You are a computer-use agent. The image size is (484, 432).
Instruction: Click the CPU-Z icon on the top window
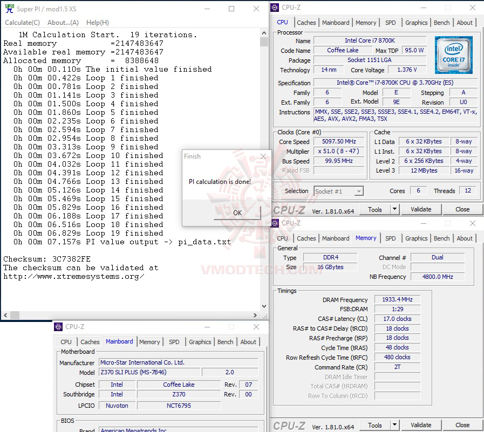tap(275, 7)
